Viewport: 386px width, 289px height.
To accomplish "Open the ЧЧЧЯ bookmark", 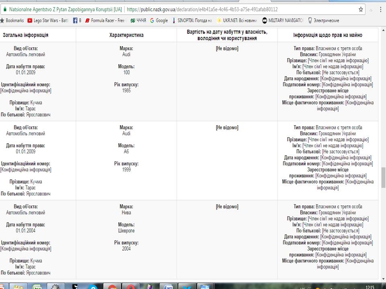I will (x=138, y=20).
